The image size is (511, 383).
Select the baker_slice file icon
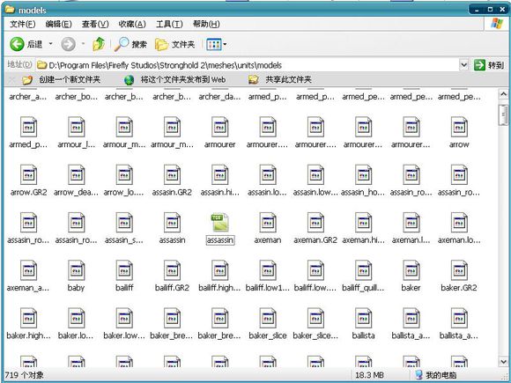[x=268, y=319]
